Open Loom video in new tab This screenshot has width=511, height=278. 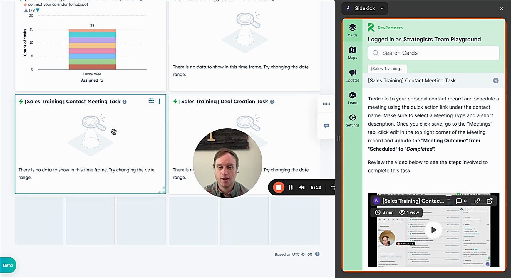[x=489, y=201]
